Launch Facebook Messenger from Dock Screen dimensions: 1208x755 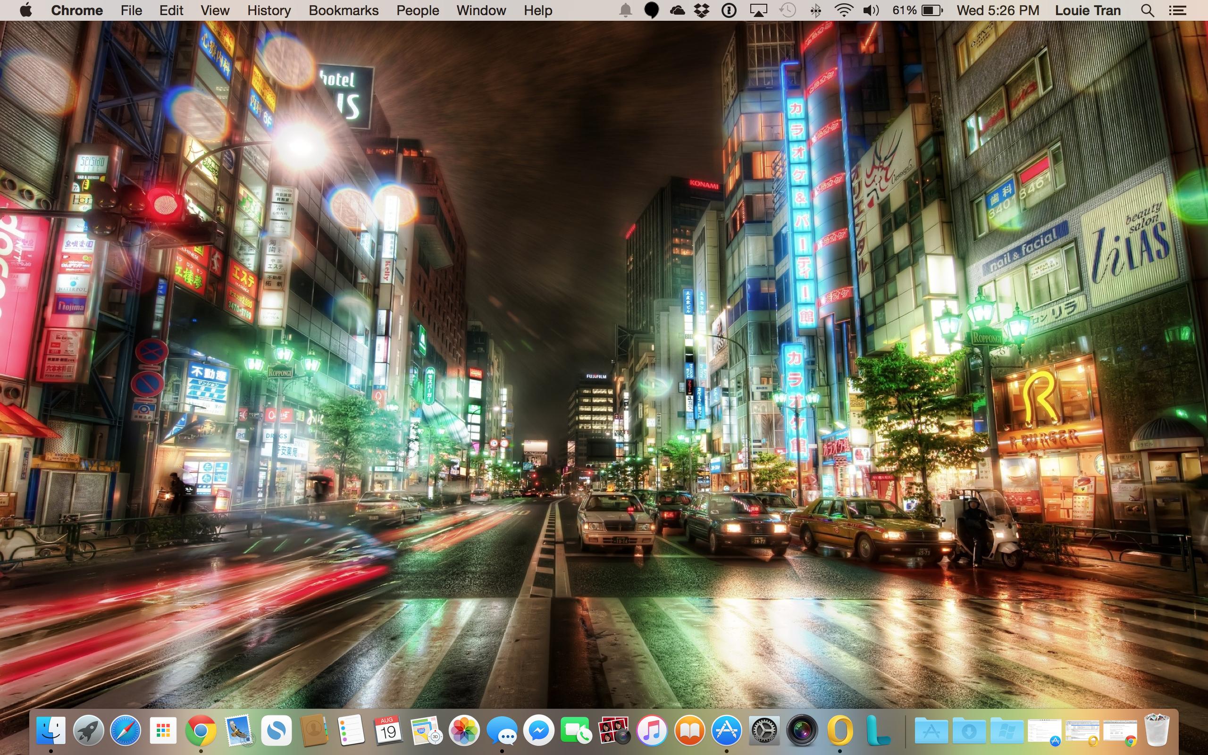(x=539, y=731)
